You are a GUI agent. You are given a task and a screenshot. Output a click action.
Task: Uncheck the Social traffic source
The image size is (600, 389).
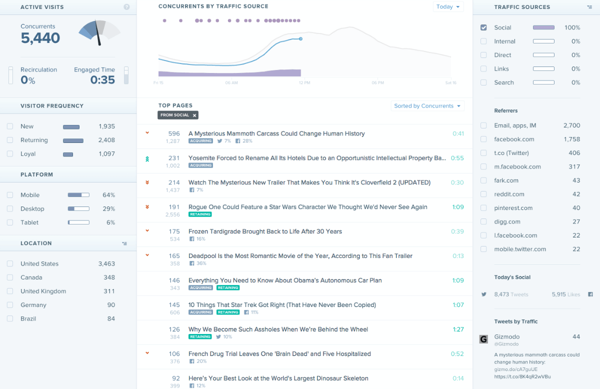click(483, 27)
